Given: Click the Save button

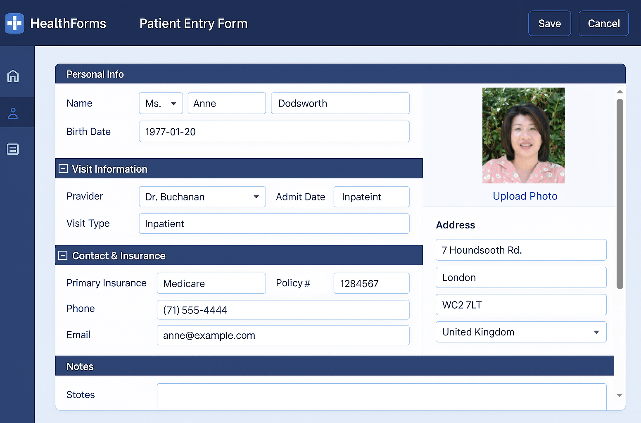Looking at the screenshot, I should (549, 24).
